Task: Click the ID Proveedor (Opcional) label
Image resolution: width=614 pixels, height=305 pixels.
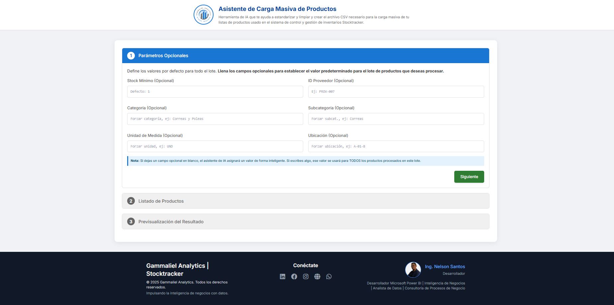Action: pos(331,81)
